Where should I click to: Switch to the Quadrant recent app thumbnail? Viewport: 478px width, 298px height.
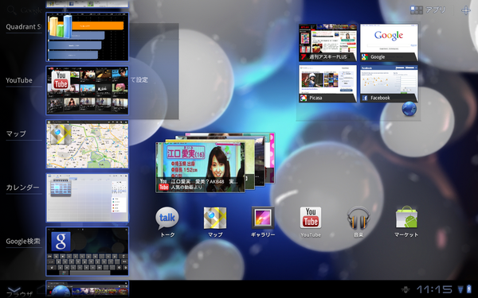[87, 37]
